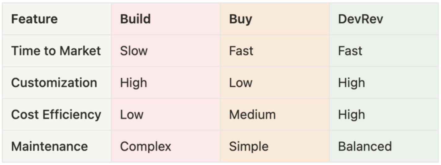Click the Complex cell
The height and width of the screenshot is (165, 441).
pyautogui.click(x=146, y=146)
